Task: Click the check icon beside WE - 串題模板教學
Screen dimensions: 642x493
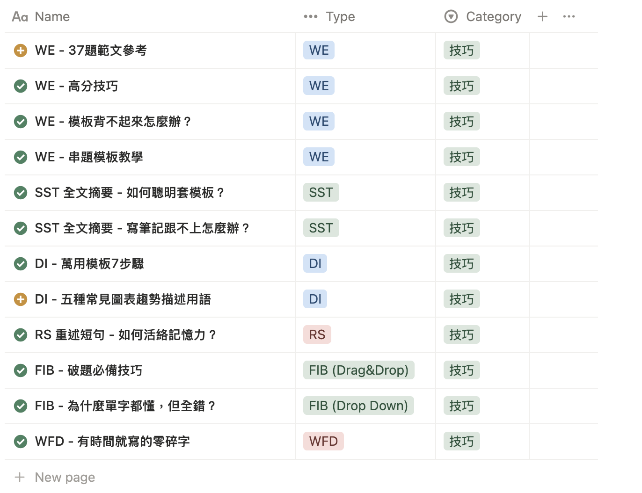Action: point(21,157)
